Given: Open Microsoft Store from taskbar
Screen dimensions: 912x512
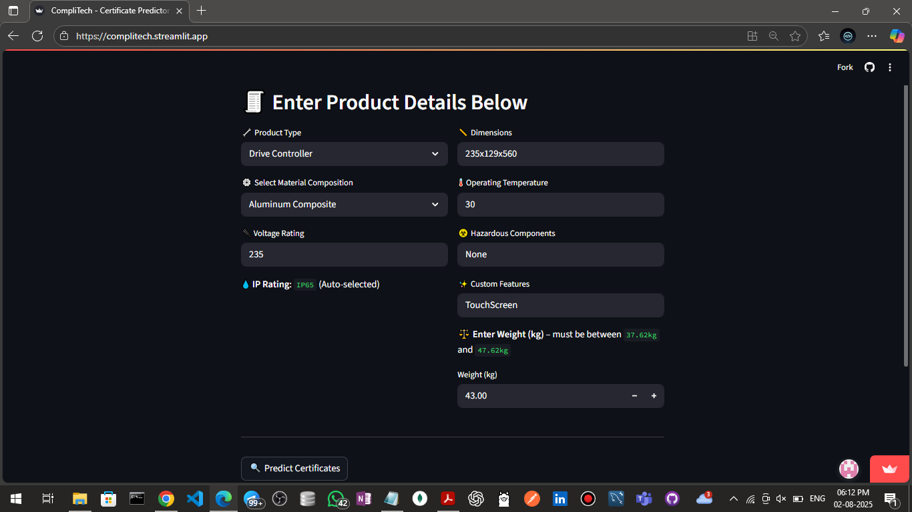Looking at the screenshot, I should pyautogui.click(x=108, y=499).
